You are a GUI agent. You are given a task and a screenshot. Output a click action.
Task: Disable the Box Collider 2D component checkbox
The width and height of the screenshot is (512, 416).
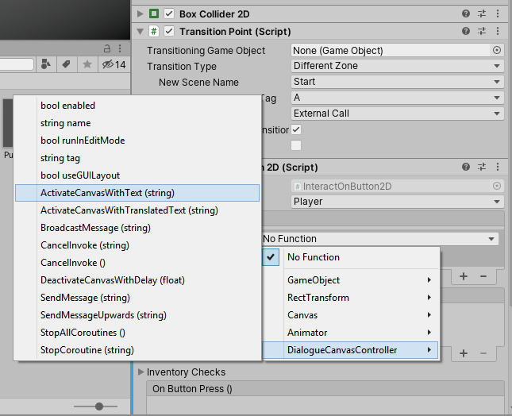[x=168, y=13]
